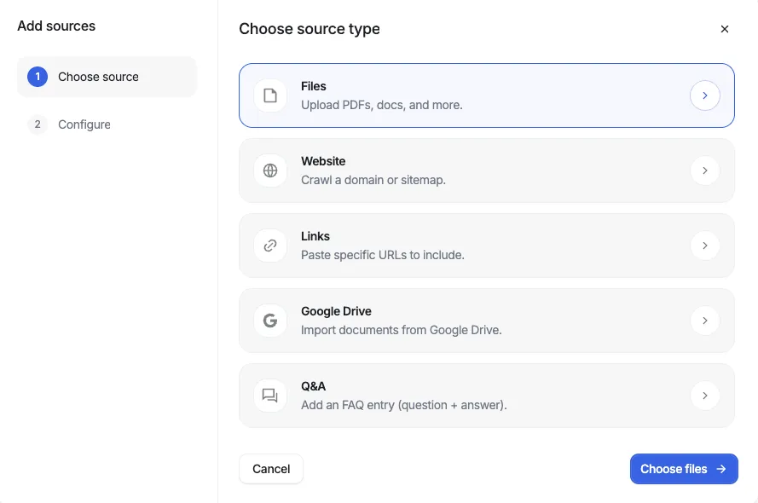Open the Website option chevron

[x=705, y=171]
